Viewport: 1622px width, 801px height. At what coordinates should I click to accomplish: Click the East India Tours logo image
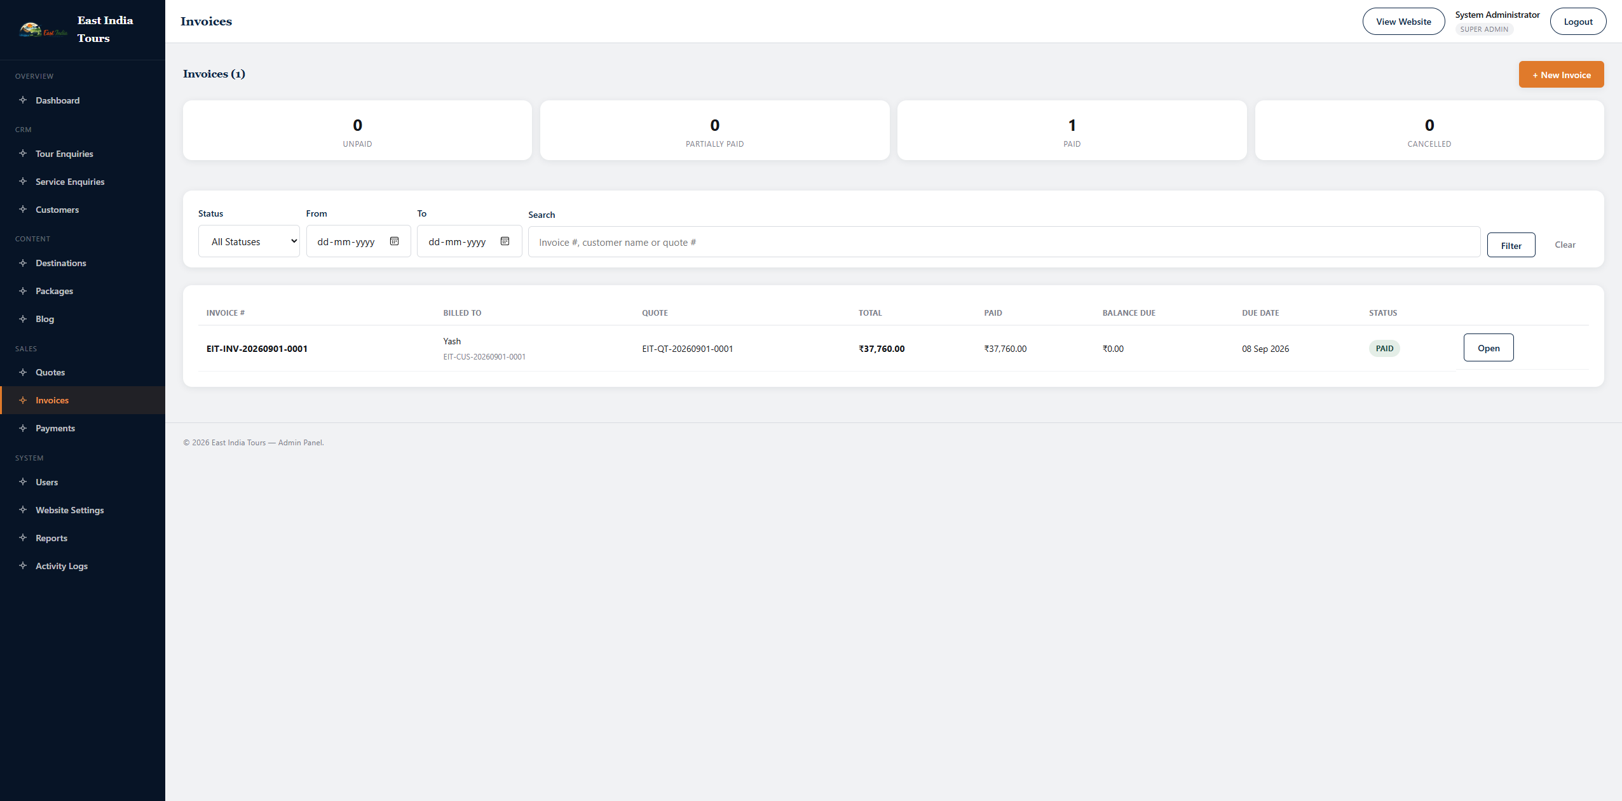click(43, 30)
